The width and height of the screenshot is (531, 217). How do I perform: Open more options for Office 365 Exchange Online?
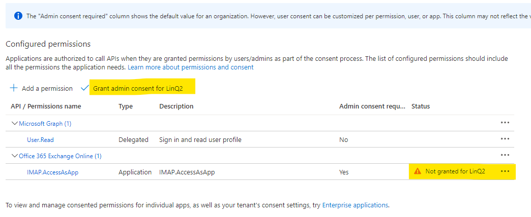[x=505, y=155]
